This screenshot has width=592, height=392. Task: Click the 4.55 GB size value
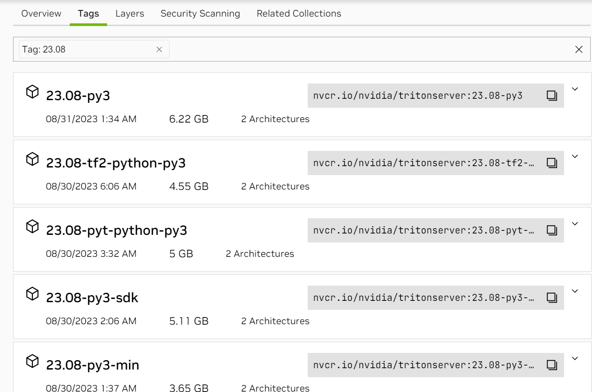pos(189,186)
